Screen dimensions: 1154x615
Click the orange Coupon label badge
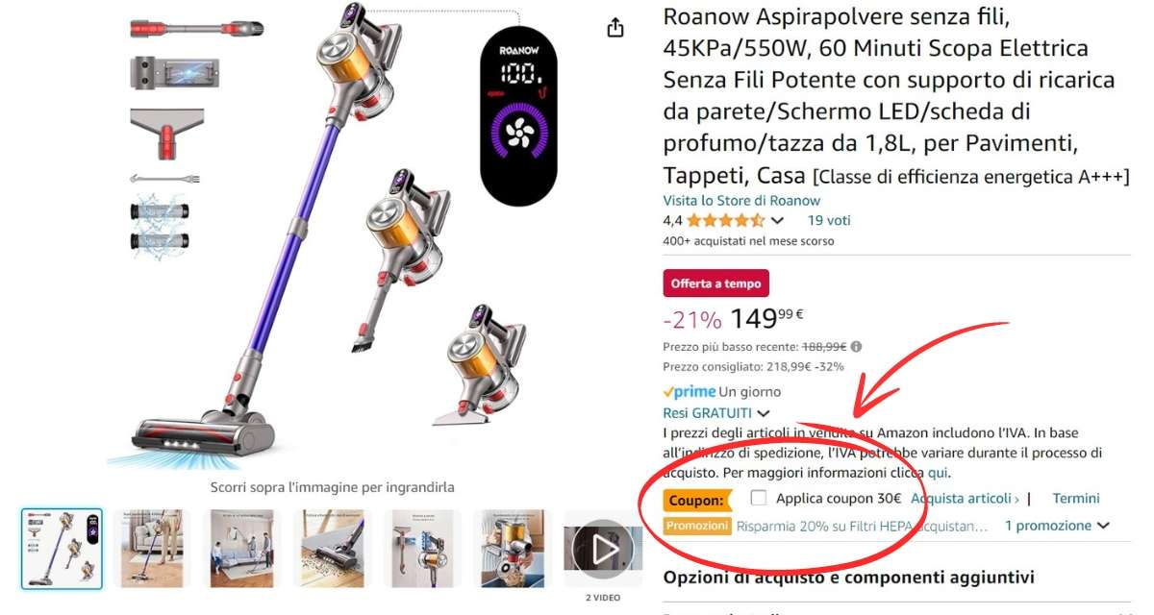click(696, 500)
